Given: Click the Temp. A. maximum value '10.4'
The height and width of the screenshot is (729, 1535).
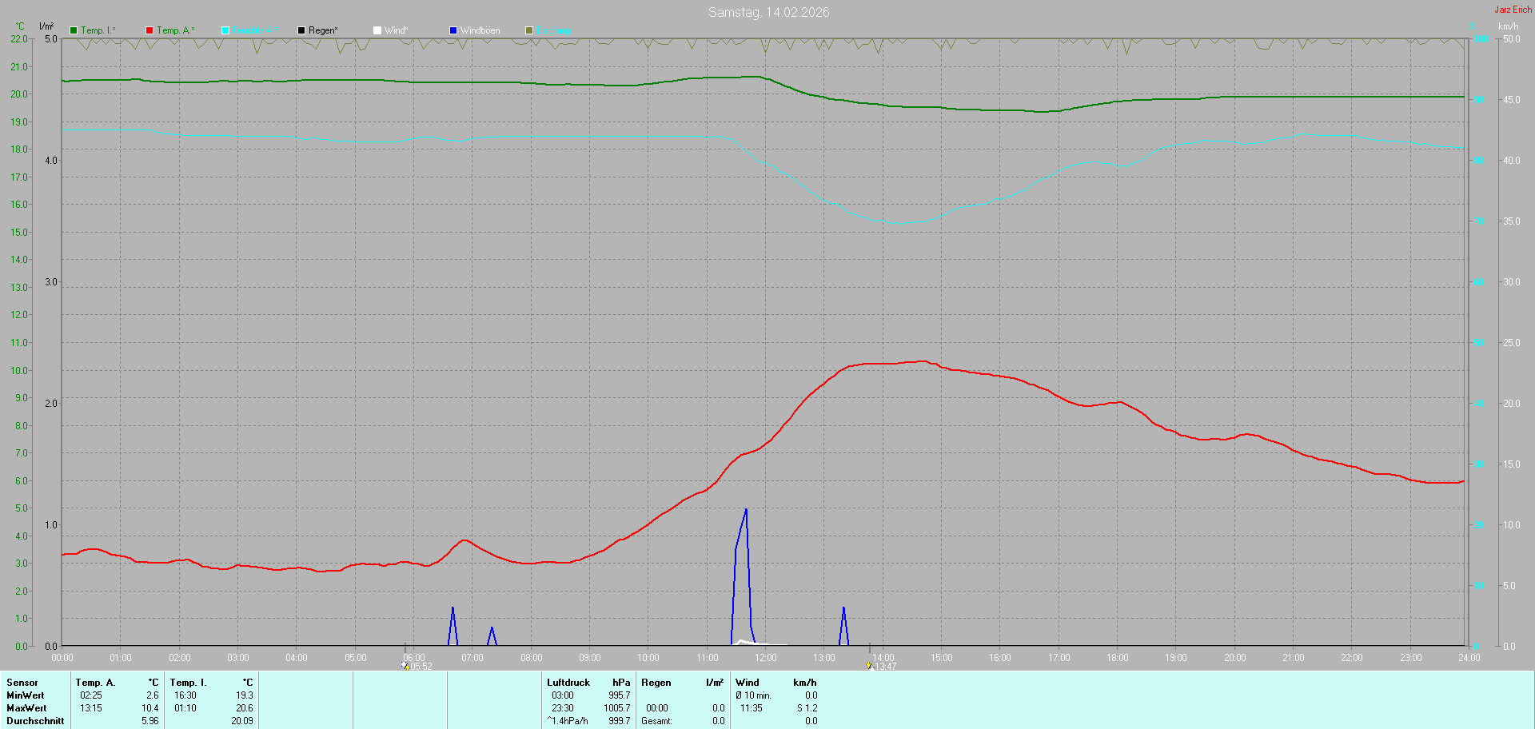Looking at the screenshot, I should coord(150,708).
